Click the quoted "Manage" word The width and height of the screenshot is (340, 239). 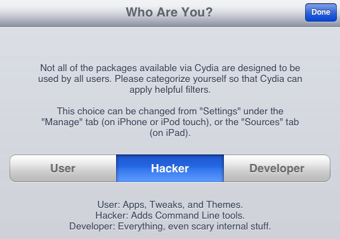point(62,122)
